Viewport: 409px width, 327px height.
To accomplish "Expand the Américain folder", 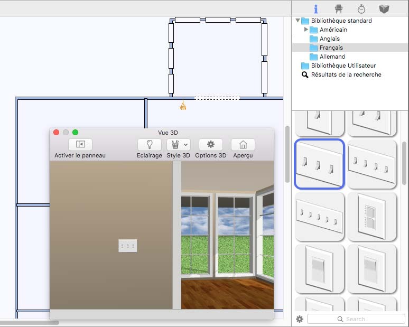I will 306,30.
